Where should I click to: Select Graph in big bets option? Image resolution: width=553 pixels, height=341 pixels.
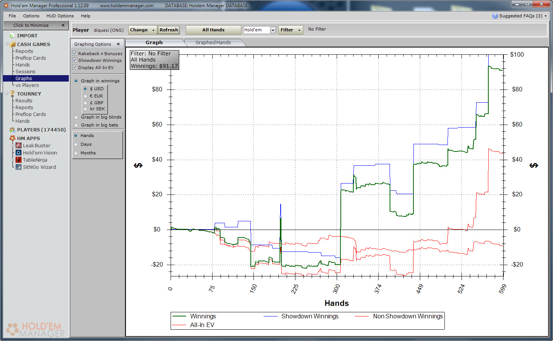click(76, 125)
